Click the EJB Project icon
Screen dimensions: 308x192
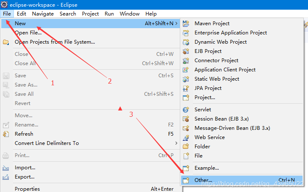tap(186, 51)
